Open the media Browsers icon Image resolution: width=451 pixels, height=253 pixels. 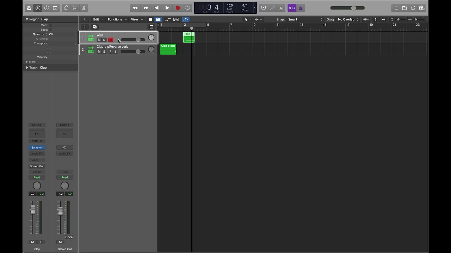click(422, 8)
